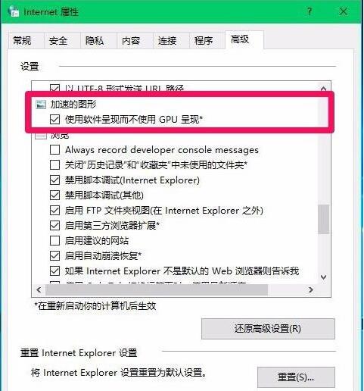
Task: Open the 常规 tab
Action: point(22,40)
